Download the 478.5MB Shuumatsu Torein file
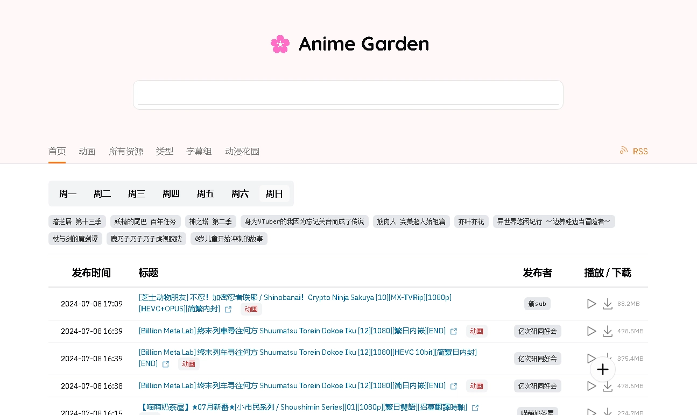The width and height of the screenshot is (697, 415). (x=608, y=331)
